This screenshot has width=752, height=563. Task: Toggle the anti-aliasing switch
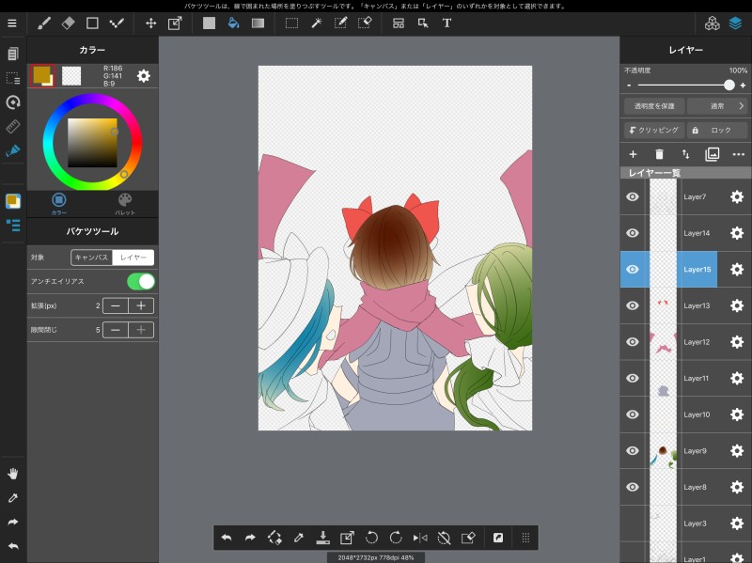141,281
